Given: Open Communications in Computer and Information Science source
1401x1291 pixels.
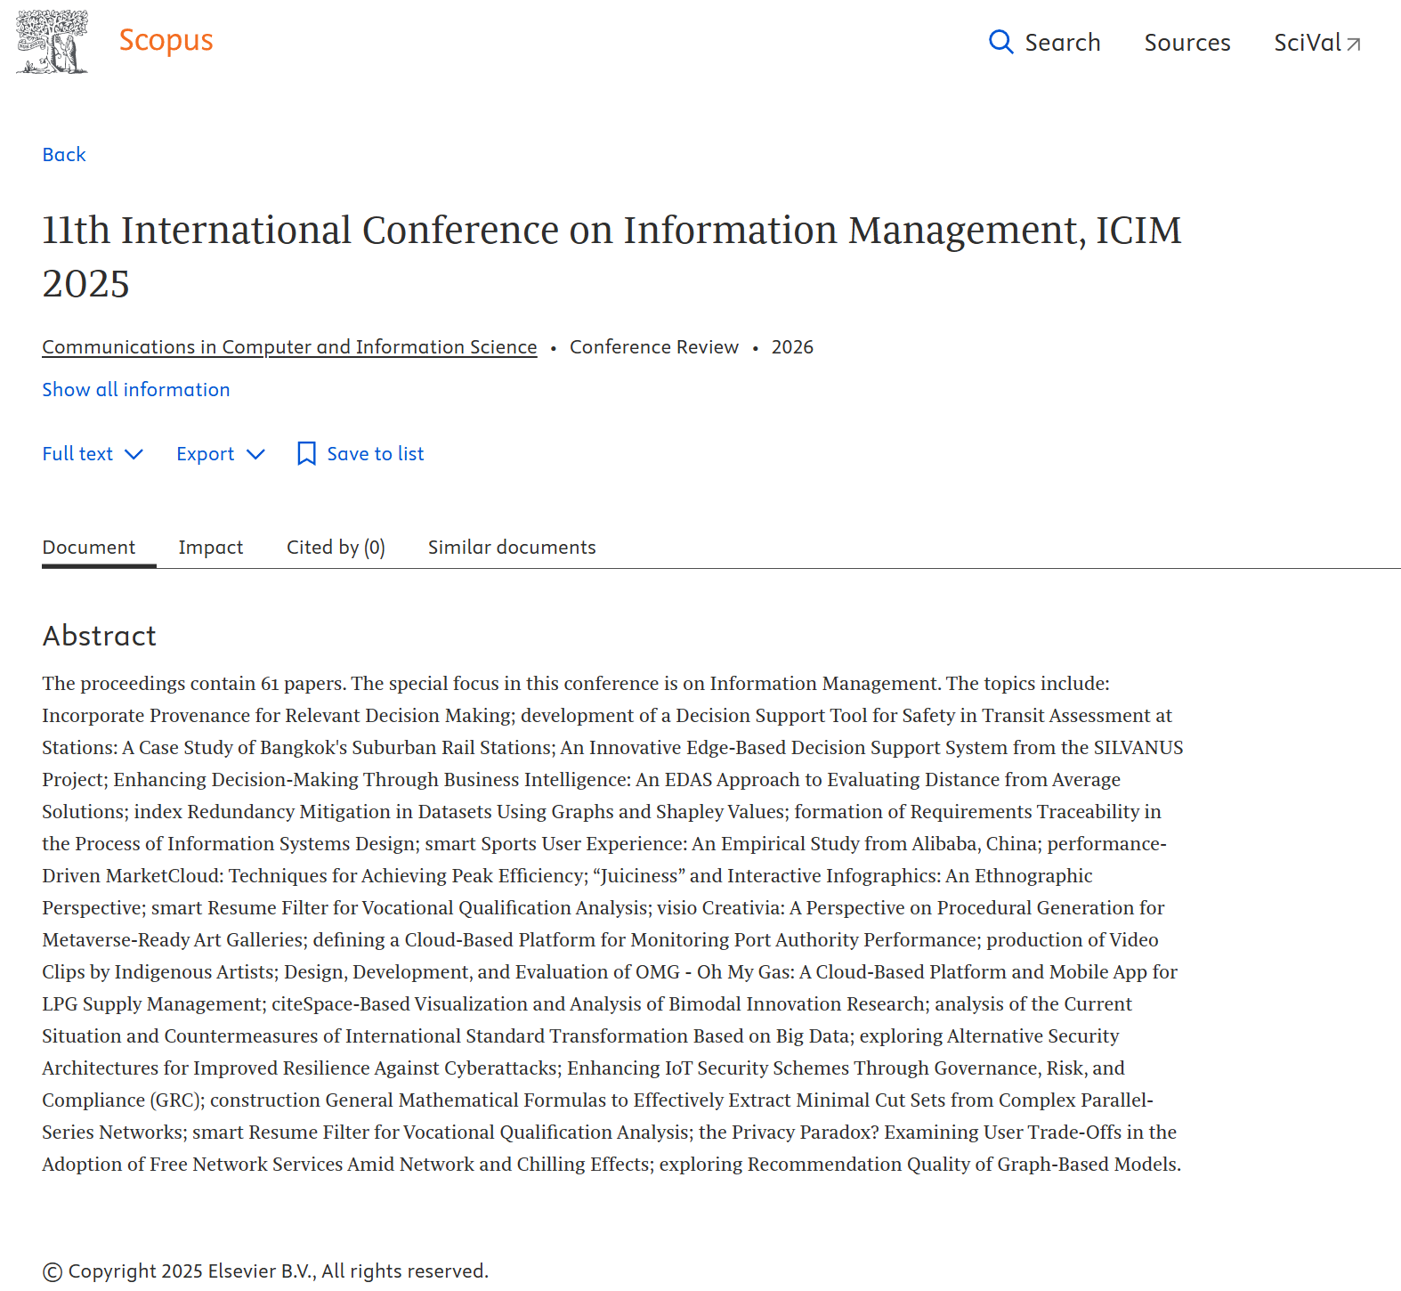Looking at the screenshot, I should coord(289,347).
